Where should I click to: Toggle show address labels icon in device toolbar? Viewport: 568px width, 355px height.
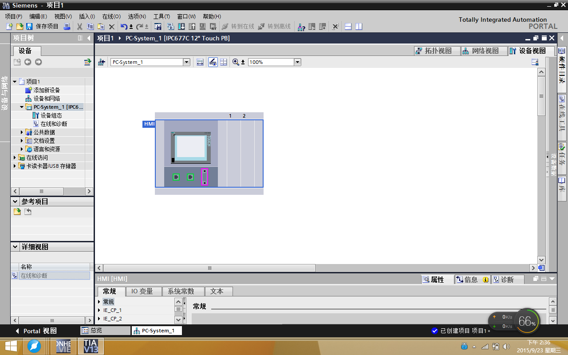click(x=213, y=62)
